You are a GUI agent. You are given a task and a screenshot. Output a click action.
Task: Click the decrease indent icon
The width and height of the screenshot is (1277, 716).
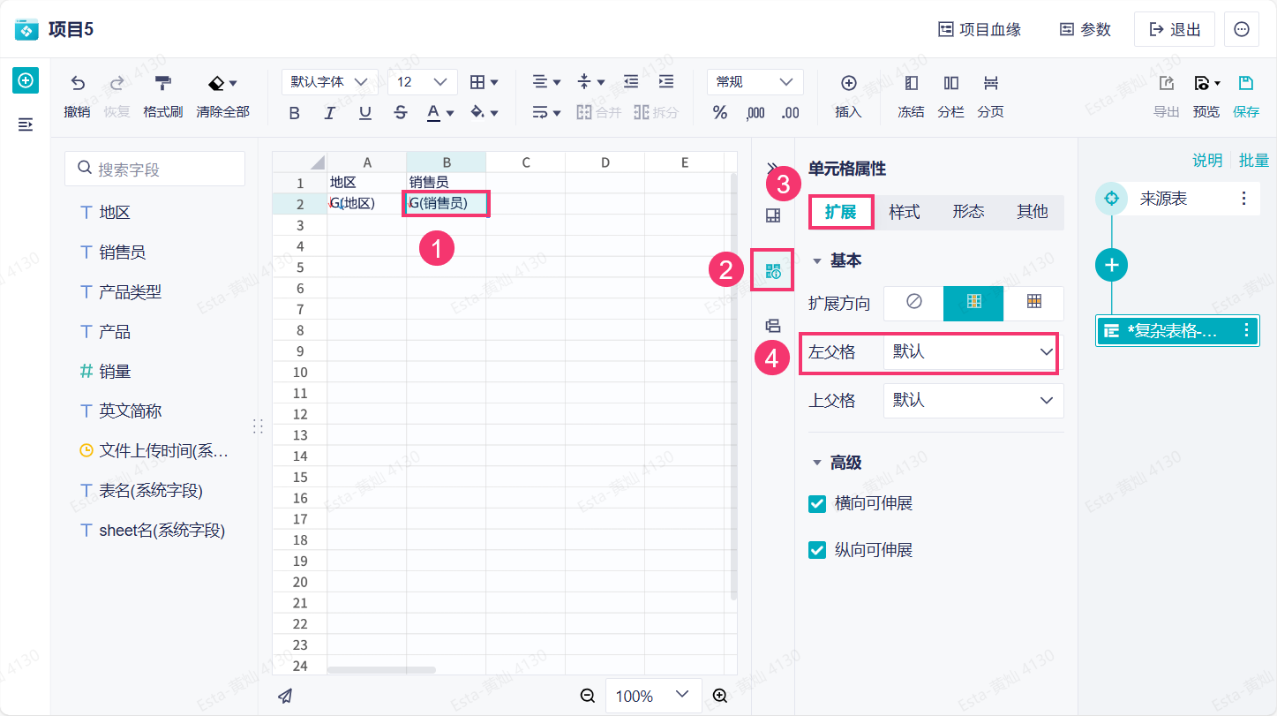(x=631, y=81)
